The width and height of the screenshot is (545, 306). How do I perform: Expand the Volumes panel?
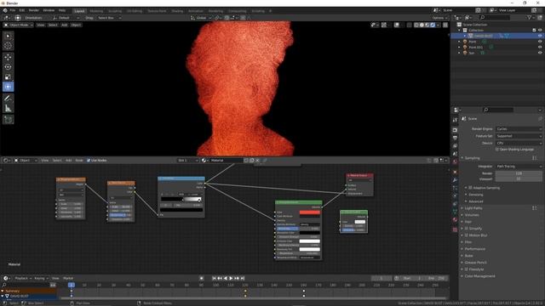472,215
